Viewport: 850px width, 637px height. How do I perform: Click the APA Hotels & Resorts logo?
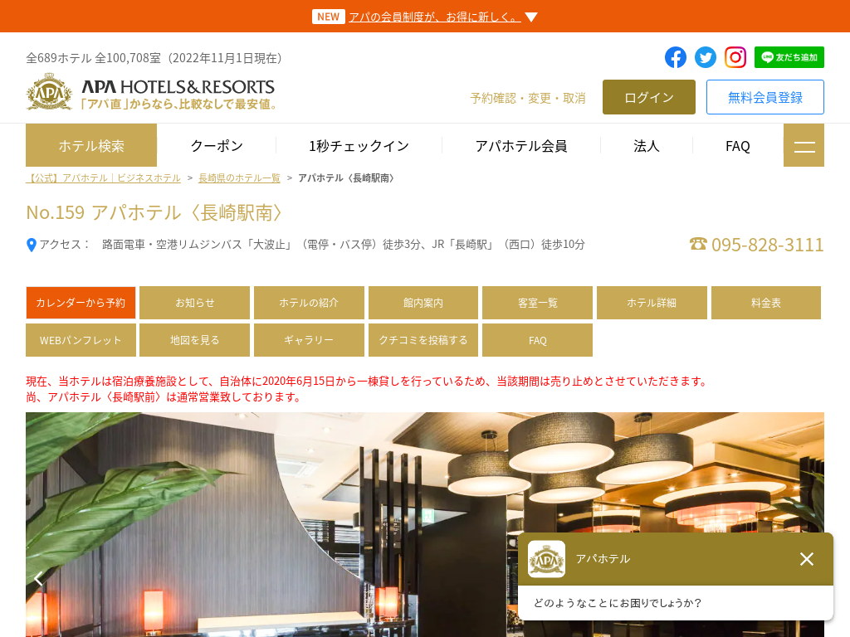tap(151, 93)
